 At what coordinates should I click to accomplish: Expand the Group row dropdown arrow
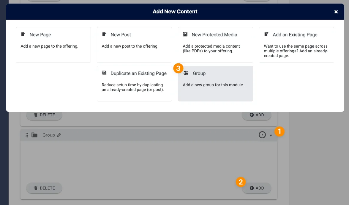pos(271,135)
